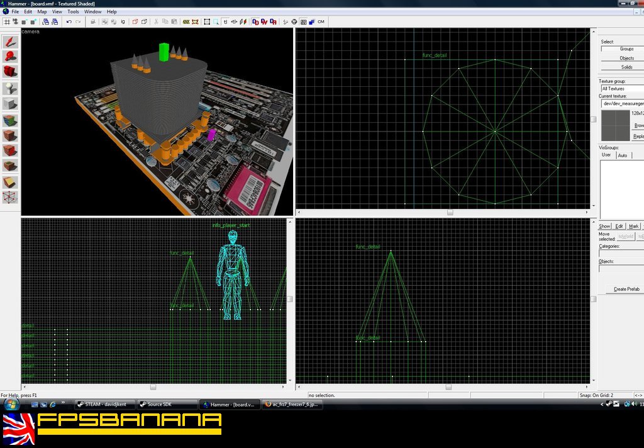Click the Hide Selected Objects icon
The width and height of the screenshot is (644, 448).
pyautogui.click(x=135, y=22)
